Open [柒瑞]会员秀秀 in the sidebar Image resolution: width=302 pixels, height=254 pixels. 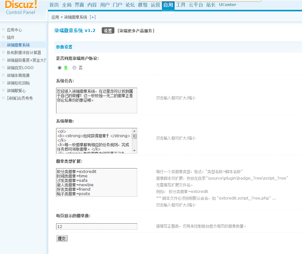pyautogui.click(x=20, y=98)
